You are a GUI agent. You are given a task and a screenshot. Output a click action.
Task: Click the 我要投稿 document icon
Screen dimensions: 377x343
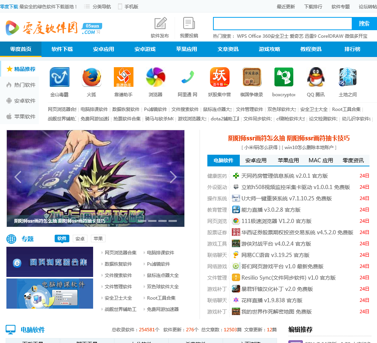pyautogui.click(x=189, y=23)
